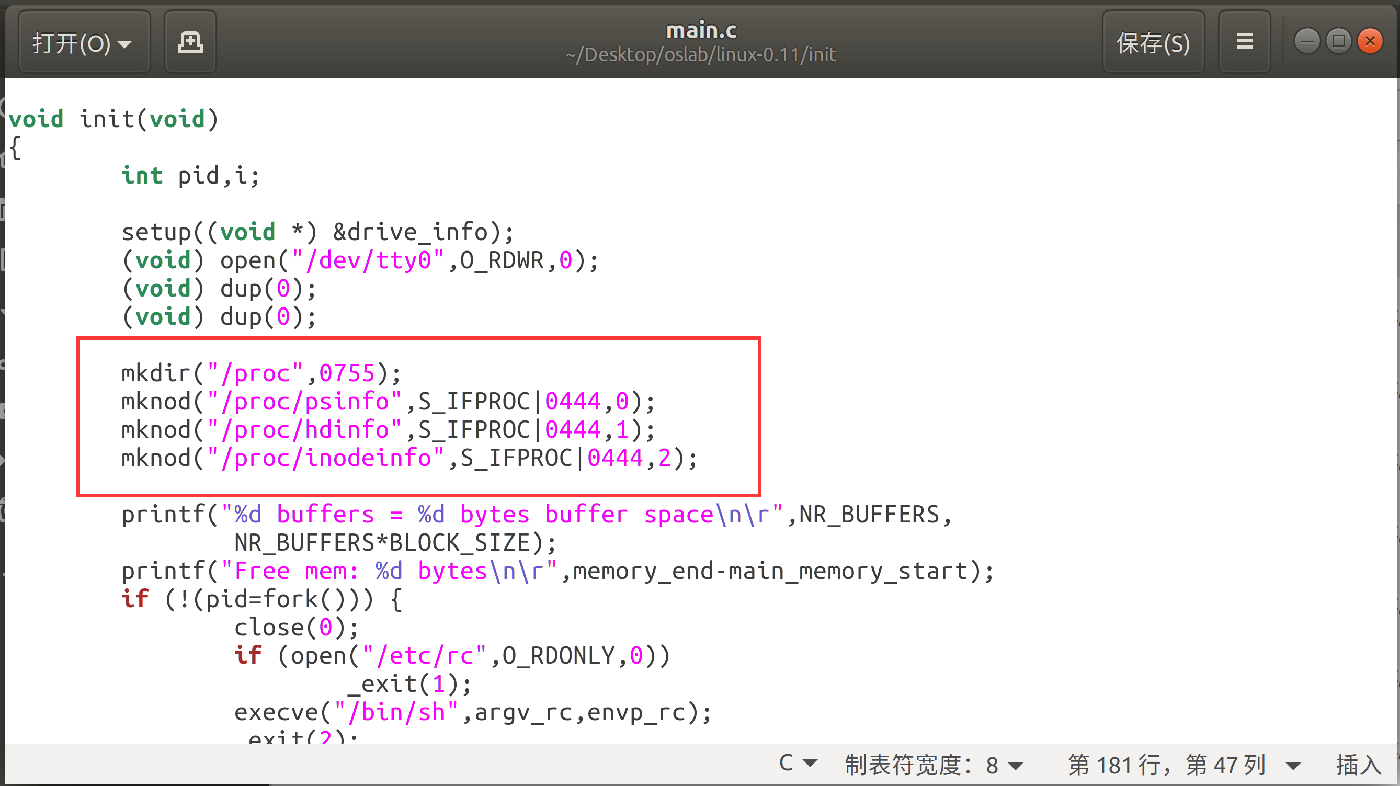Open the C language selector in status bar
The width and height of the screenshot is (1400, 786).
tap(798, 764)
